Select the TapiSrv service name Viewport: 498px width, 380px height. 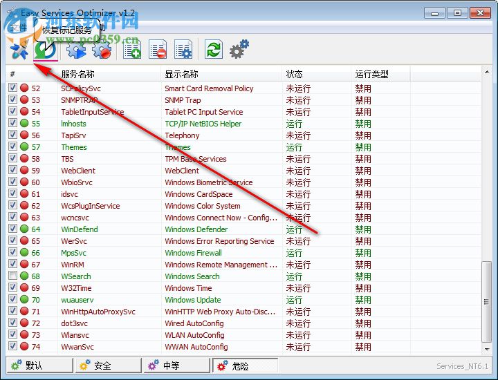click(73, 135)
